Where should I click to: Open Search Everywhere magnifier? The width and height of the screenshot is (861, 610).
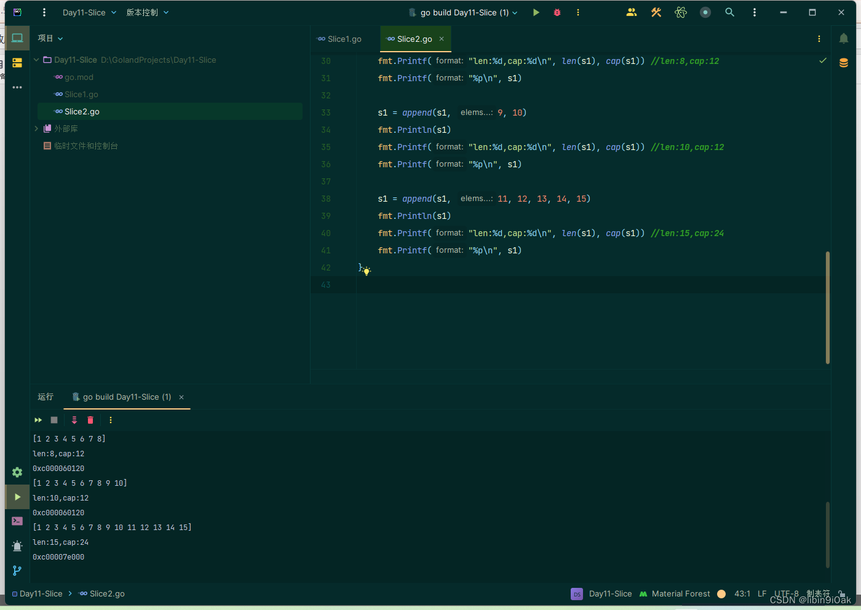coord(730,12)
